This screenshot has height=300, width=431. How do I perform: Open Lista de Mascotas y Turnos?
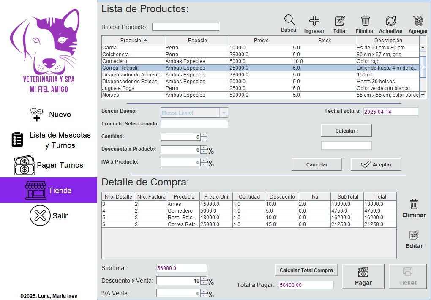[x=51, y=140]
